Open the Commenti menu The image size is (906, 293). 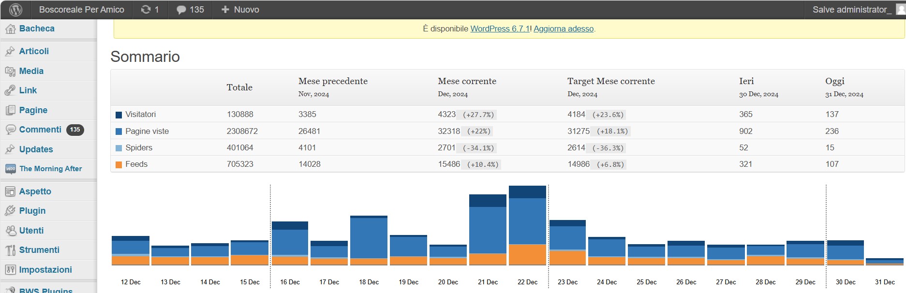coord(40,130)
